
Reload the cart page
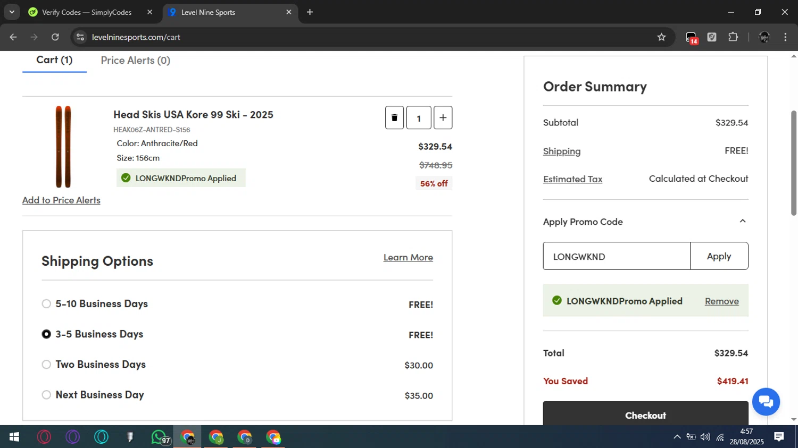[55, 37]
